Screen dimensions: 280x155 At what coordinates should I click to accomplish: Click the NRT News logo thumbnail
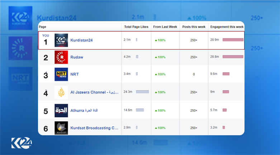click(61, 74)
